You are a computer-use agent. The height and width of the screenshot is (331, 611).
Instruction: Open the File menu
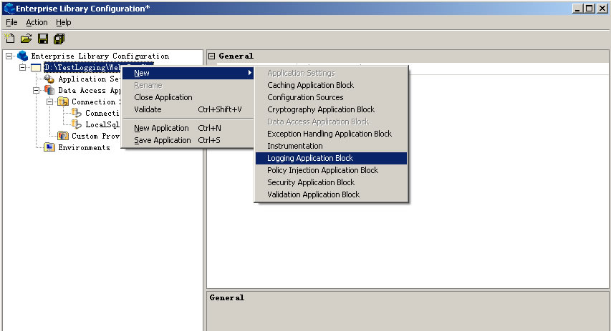point(11,23)
